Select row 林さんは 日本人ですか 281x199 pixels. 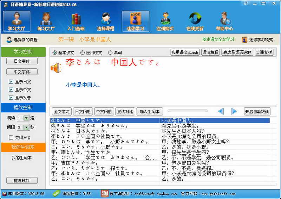(160, 131)
